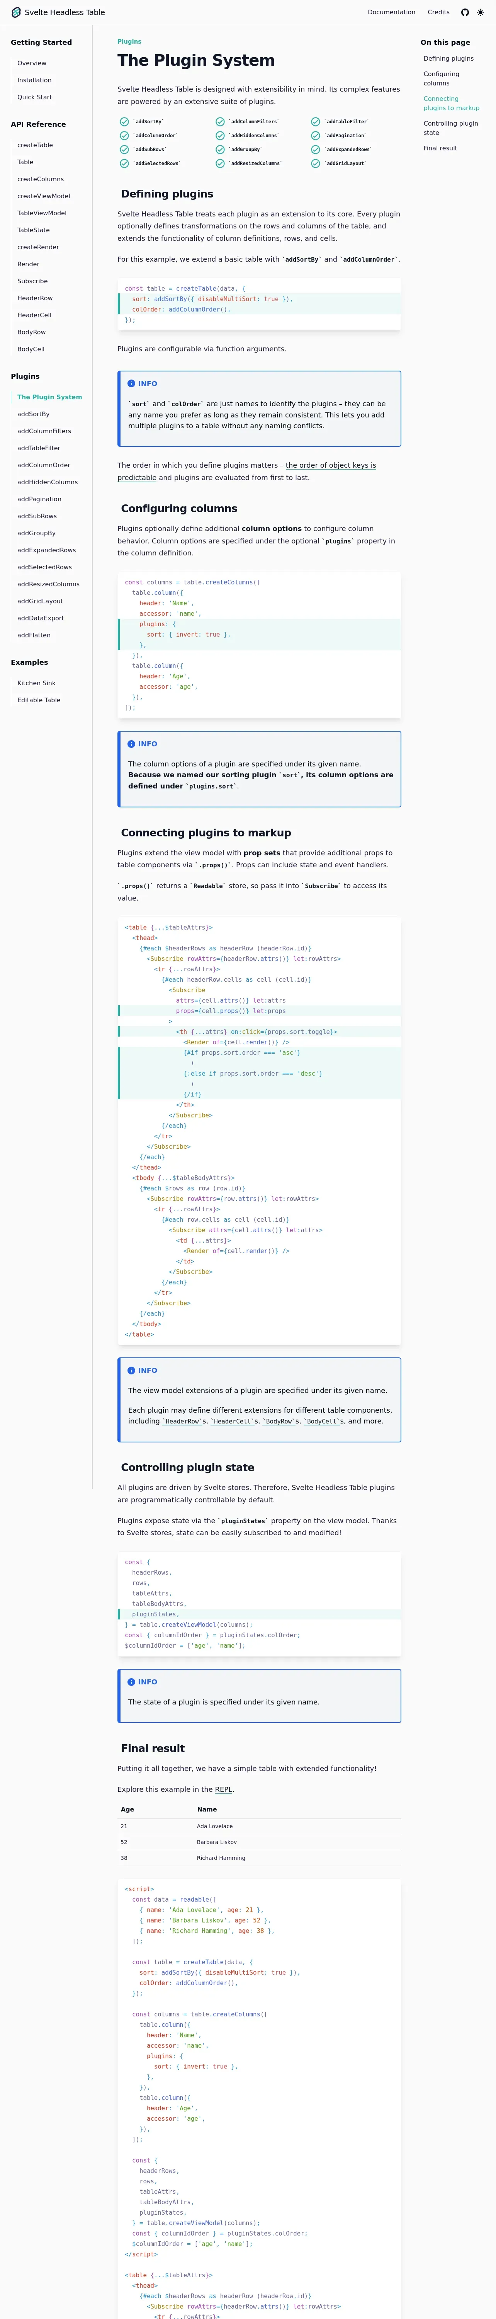Follow the BodyCell link in the info box
The width and height of the screenshot is (496, 2319).
point(321,1422)
